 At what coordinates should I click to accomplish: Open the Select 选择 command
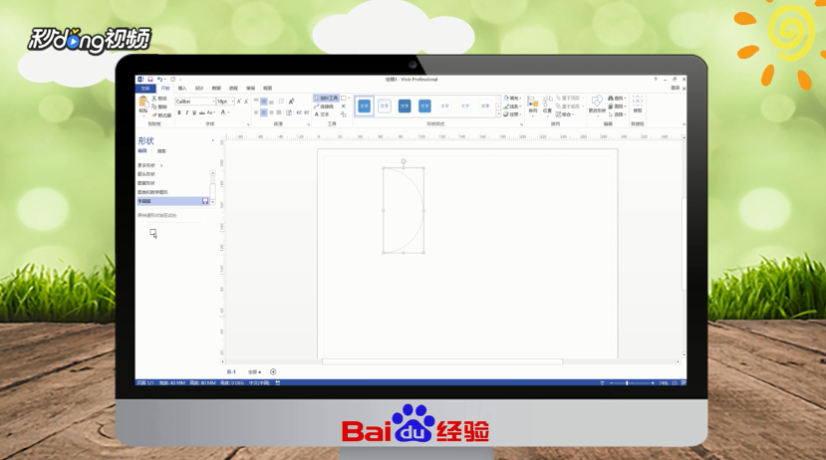click(617, 115)
